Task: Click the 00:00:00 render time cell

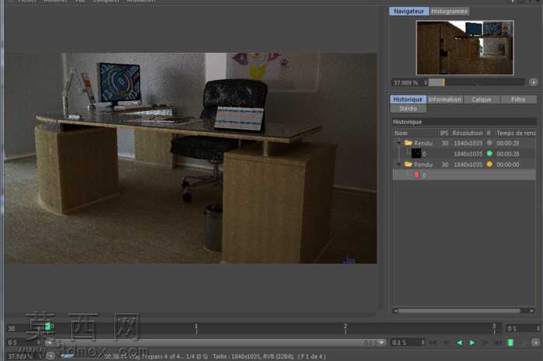Action: pyautogui.click(x=507, y=165)
